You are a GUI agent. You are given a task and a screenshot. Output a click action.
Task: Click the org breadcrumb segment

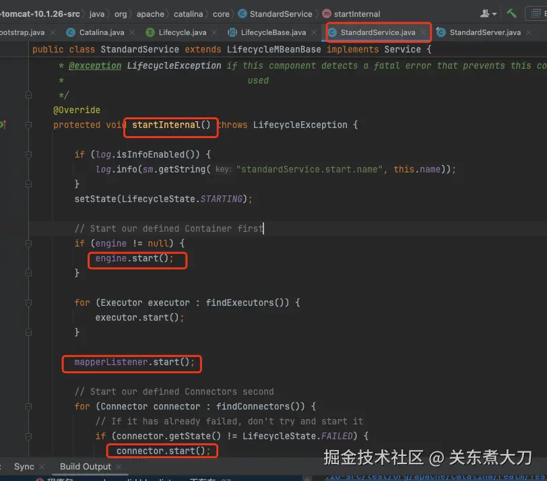click(121, 14)
